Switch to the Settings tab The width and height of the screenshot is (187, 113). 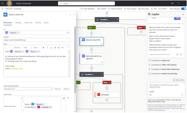click(x=18, y=22)
